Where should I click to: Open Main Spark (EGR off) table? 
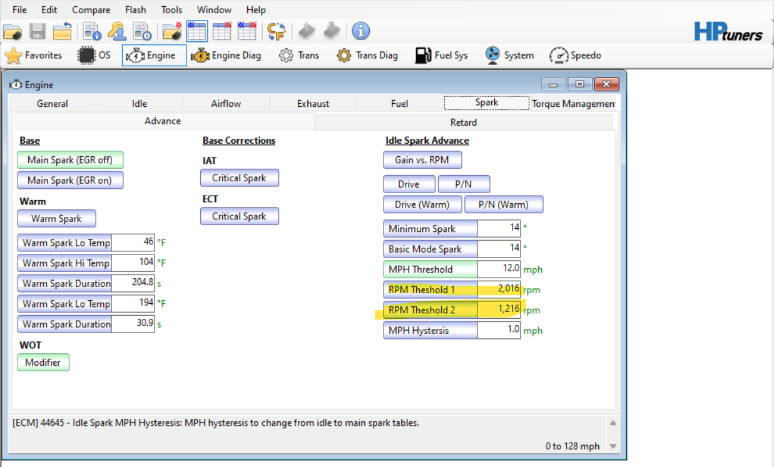pyautogui.click(x=70, y=160)
